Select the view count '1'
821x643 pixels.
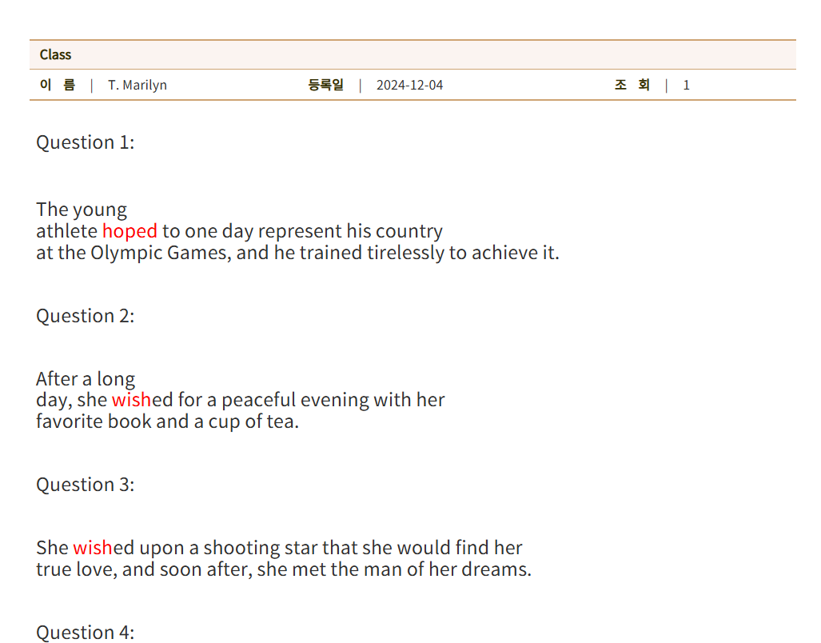[686, 85]
